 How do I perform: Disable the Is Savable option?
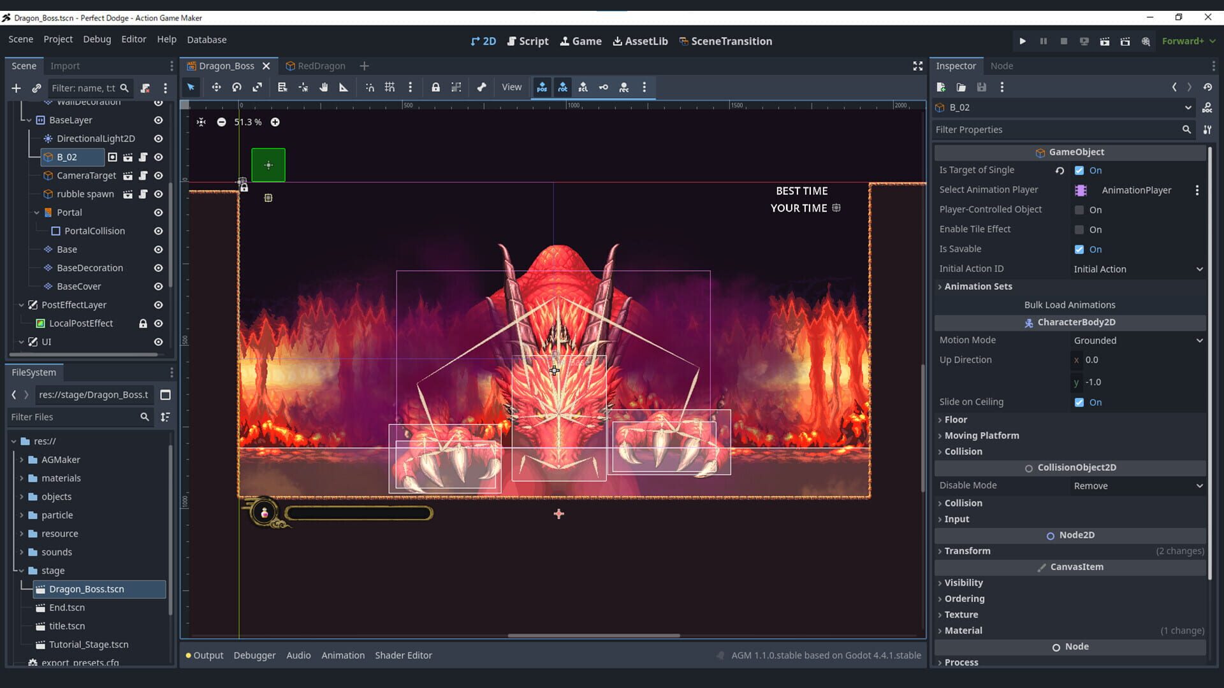coord(1079,249)
